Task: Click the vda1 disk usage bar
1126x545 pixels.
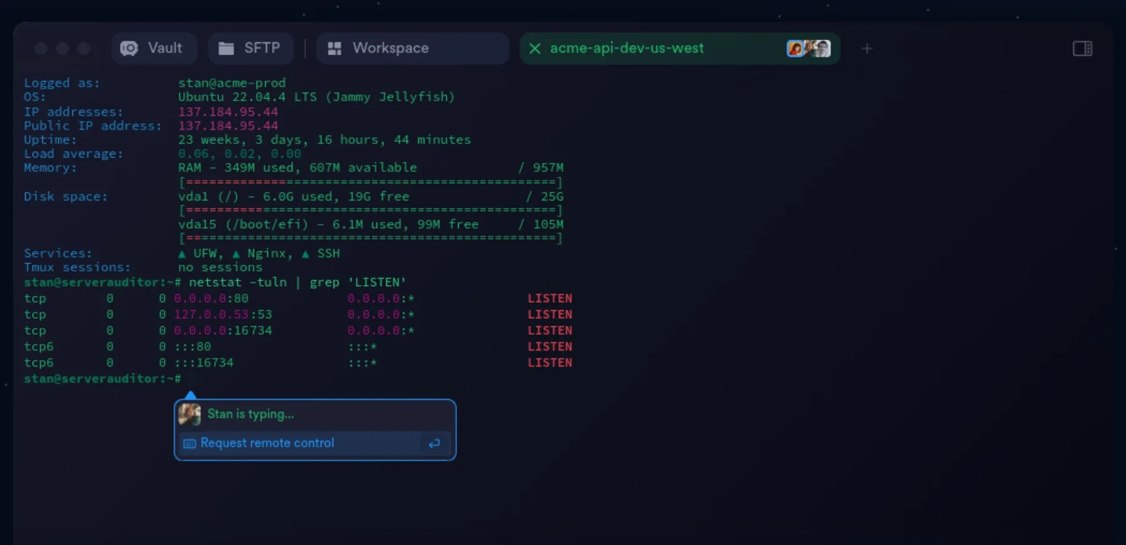Action: 370,210
